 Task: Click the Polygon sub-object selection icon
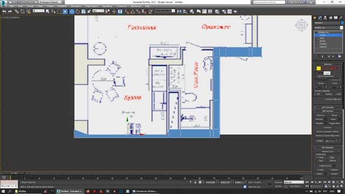tap(332, 68)
